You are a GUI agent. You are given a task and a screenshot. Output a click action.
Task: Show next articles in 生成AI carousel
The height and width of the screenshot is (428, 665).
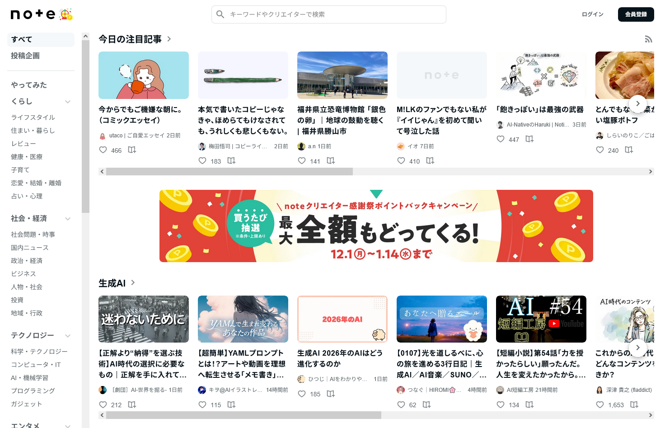(x=637, y=348)
